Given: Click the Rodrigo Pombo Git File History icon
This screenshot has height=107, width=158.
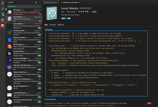Looking at the screenshot, I should [x=10, y=53].
